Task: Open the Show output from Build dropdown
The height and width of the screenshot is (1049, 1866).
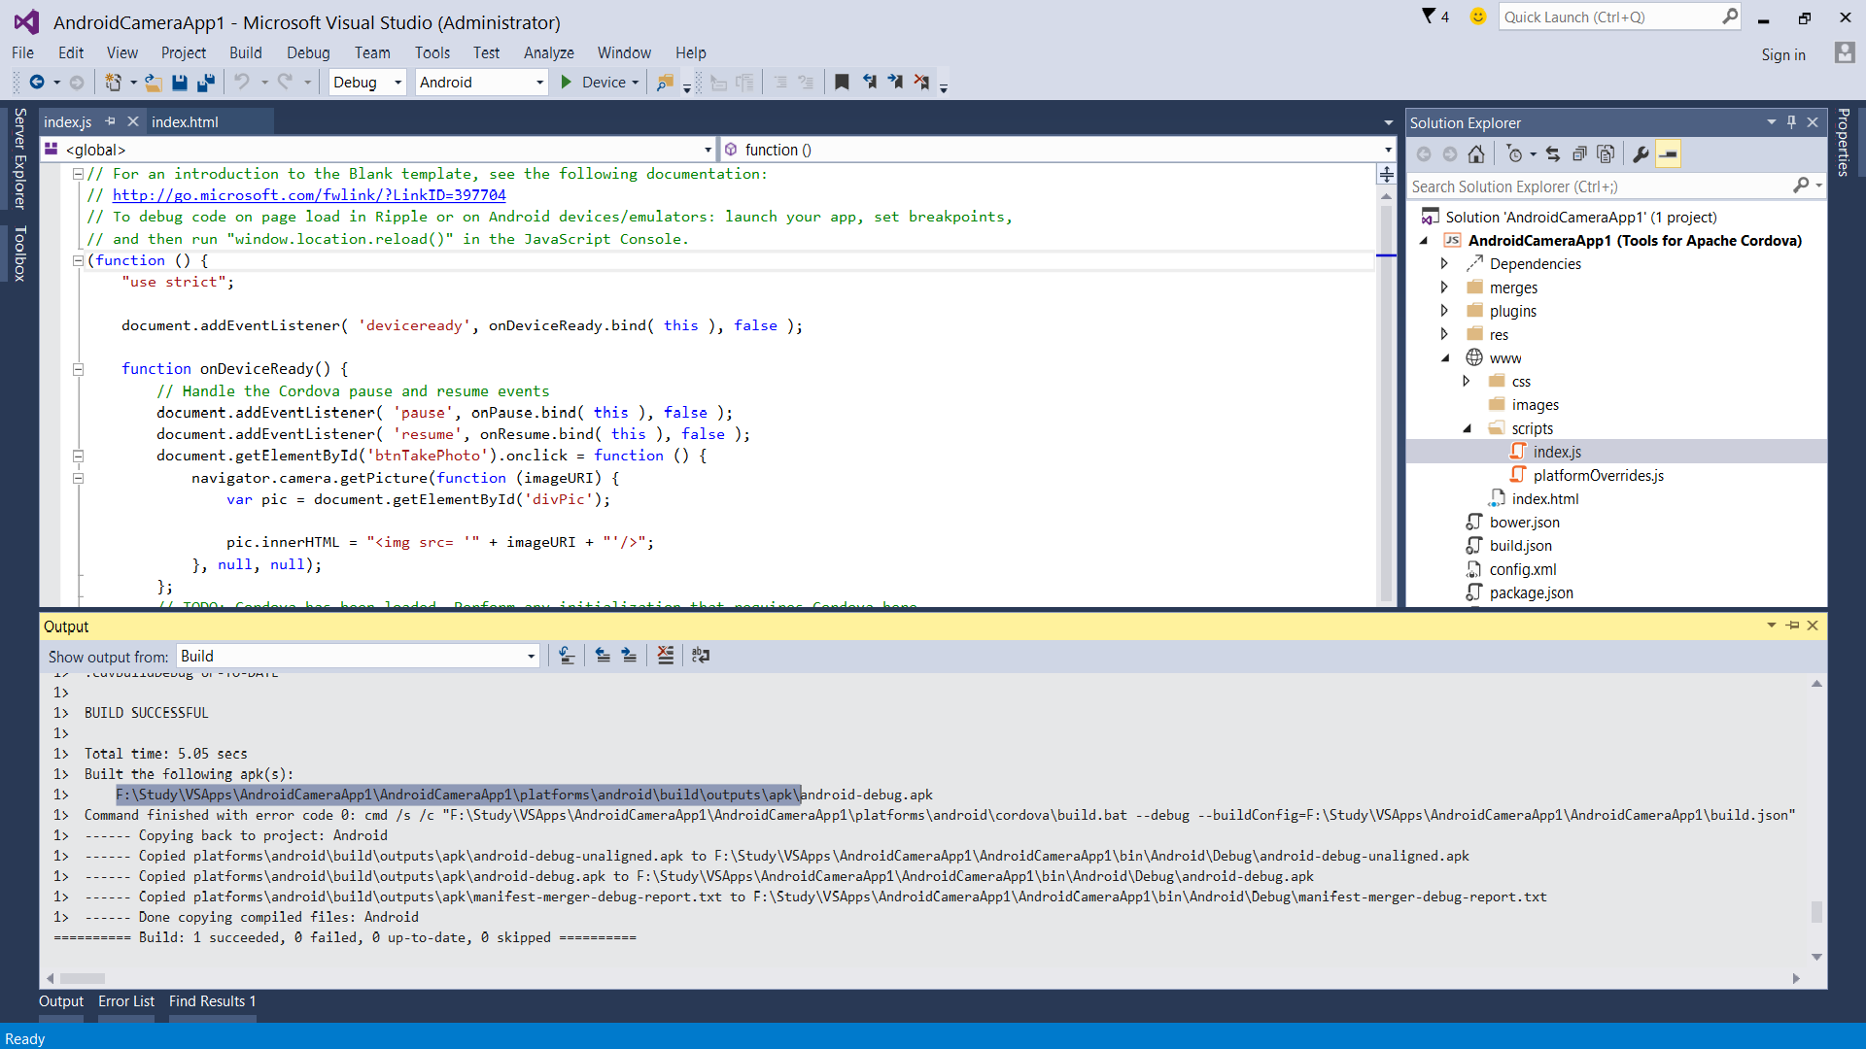Action: point(358,656)
